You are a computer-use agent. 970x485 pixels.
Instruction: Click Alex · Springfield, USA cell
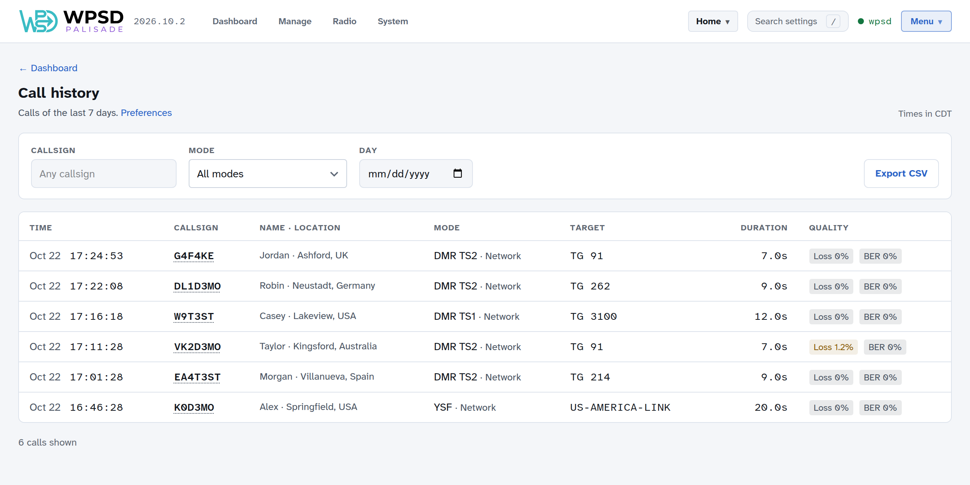308,407
